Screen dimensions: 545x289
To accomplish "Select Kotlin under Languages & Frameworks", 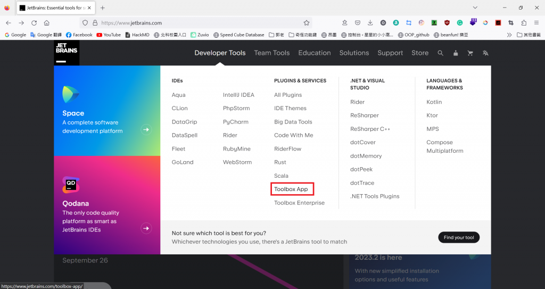I will [x=434, y=102].
